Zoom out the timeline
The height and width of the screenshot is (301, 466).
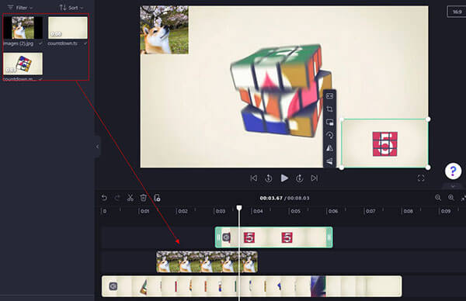(x=438, y=198)
